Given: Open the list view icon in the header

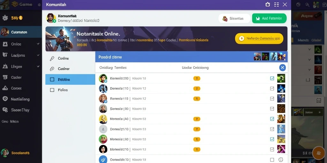Looking at the screenshot, I should pos(277,4).
